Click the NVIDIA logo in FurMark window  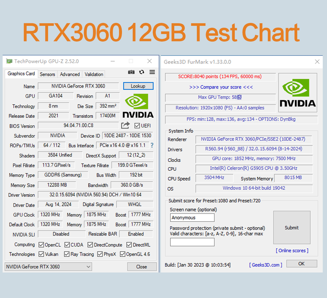298,93
